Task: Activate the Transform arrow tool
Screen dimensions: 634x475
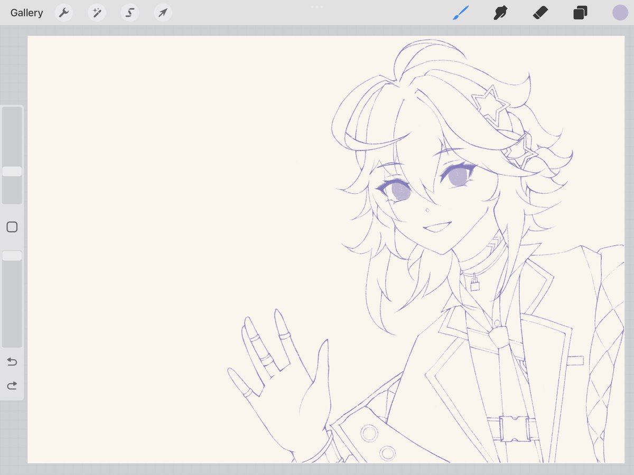Action: tap(163, 13)
